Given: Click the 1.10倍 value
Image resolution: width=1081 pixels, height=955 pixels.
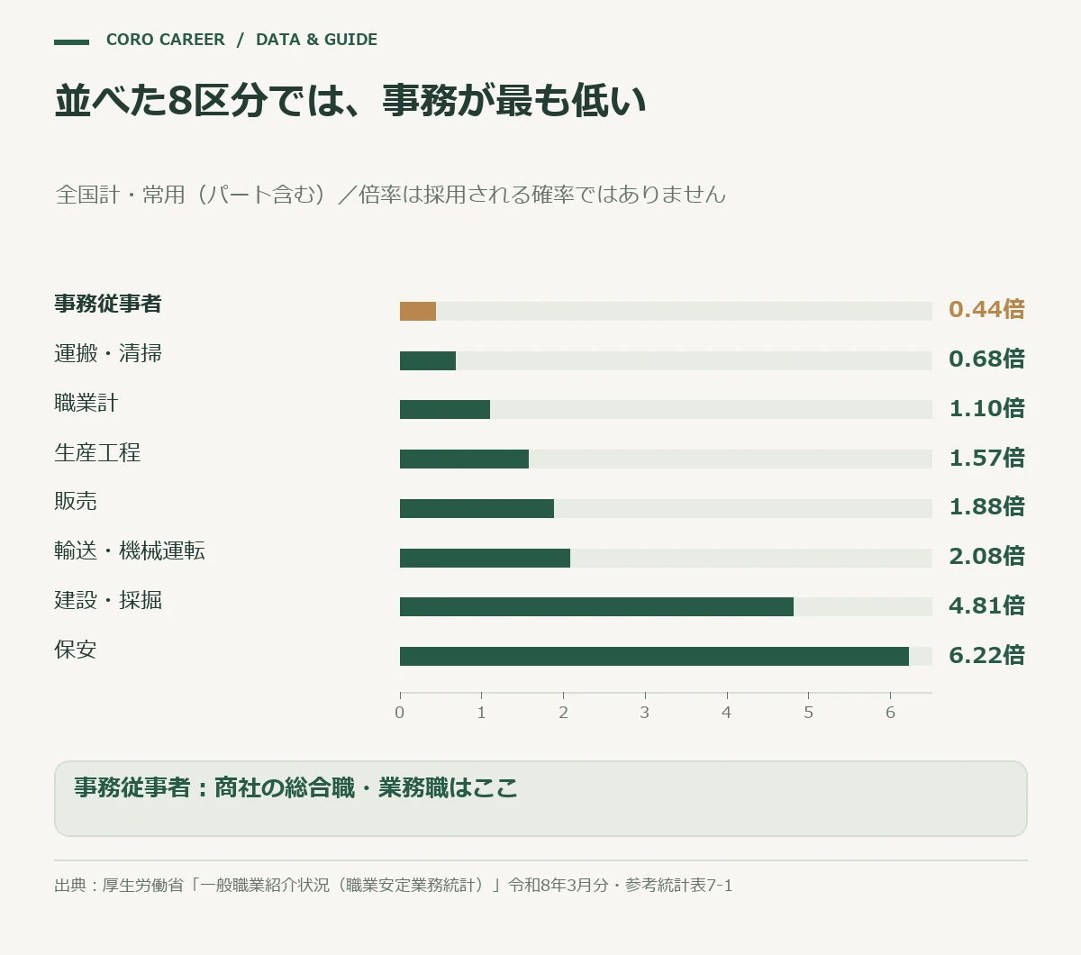Looking at the screenshot, I should pos(986,409).
